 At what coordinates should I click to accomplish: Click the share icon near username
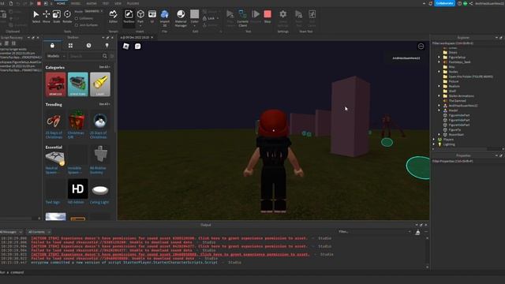coord(471,3)
